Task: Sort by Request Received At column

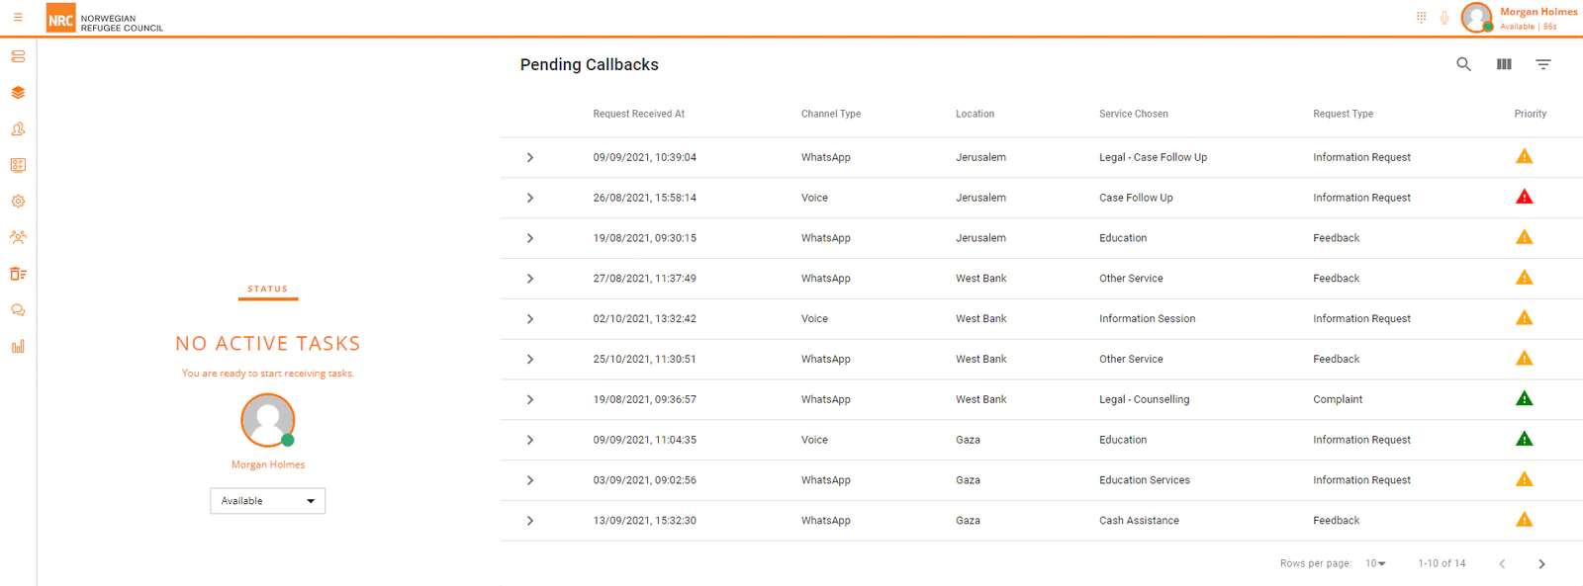Action: [638, 114]
